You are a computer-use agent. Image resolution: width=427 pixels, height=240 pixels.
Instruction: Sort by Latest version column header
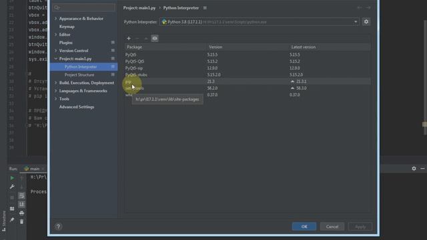330,47
